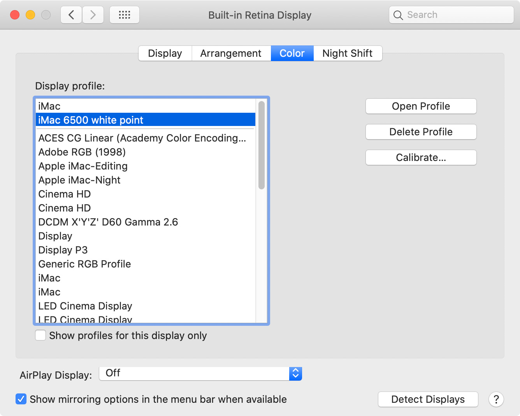The image size is (520, 416).
Task: Select the first iMac profile at top
Action: [x=146, y=106]
